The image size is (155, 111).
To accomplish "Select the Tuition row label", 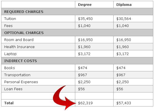I will coord(10,19).
